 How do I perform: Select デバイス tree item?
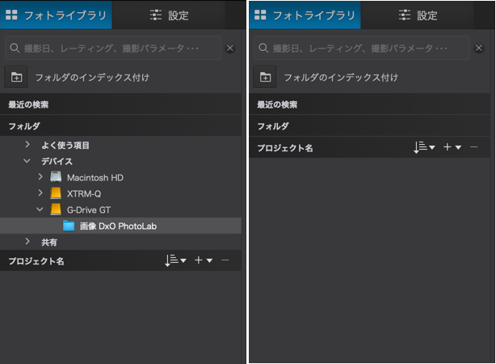coord(57,161)
